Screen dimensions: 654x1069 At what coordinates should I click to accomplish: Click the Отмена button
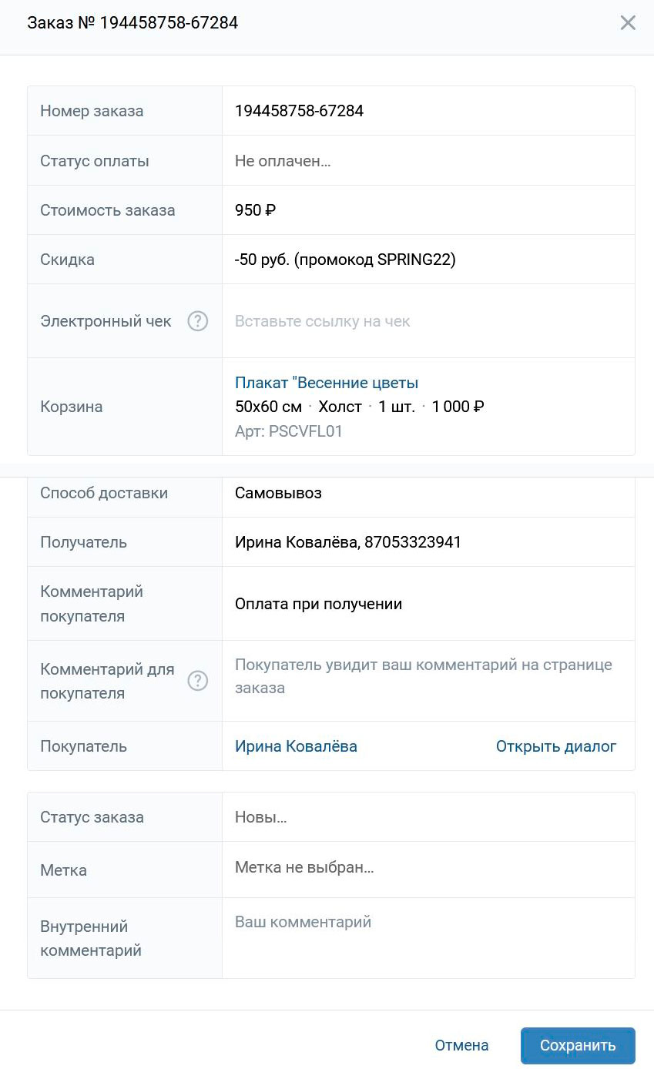pyautogui.click(x=461, y=1045)
